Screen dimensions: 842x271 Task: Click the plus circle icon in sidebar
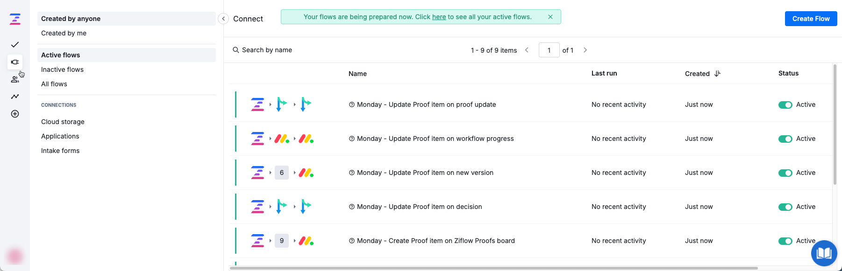pyautogui.click(x=15, y=114)
